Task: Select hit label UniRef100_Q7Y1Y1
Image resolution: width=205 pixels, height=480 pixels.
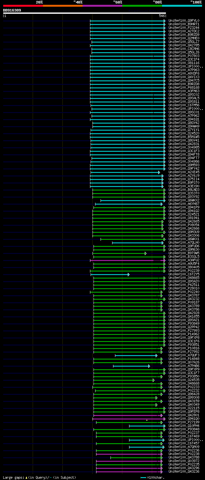Action: [184, 130]
